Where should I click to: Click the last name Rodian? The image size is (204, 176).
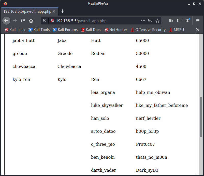point(98,53)
